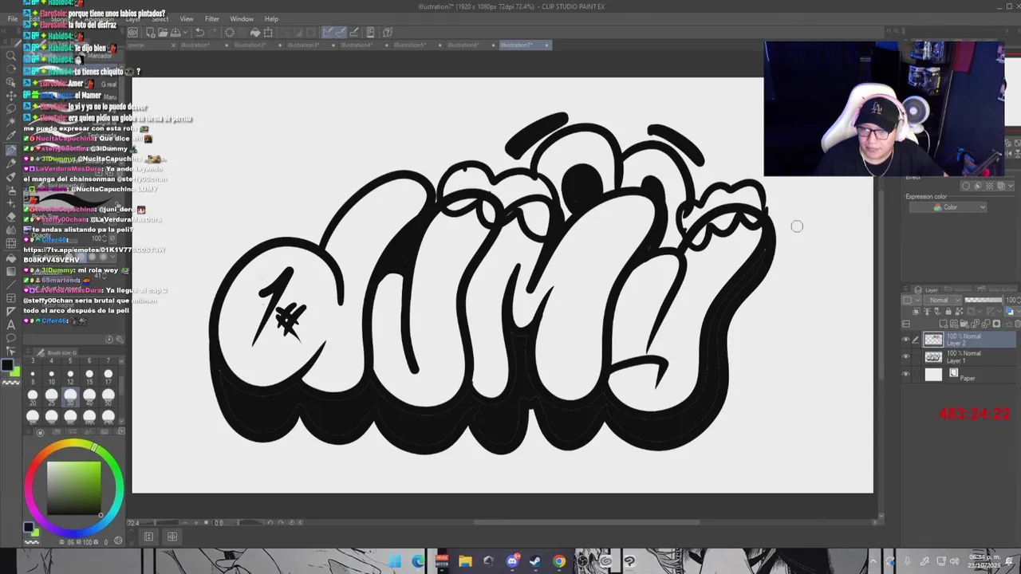Toggle Clip to layer below
The width and height of the screenshot is (1021, 574).
(x=916, y=311)
